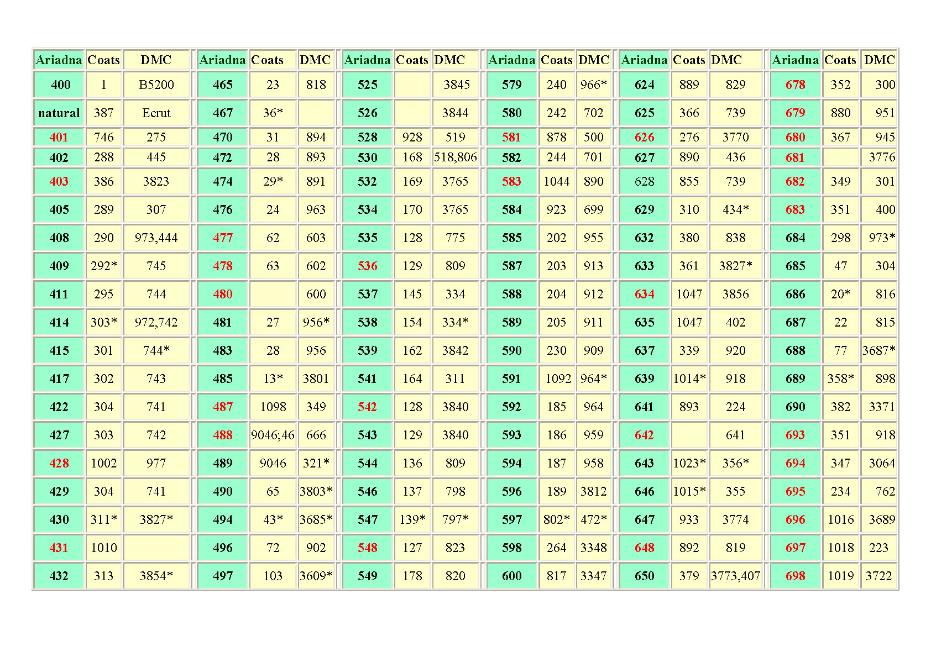Click the "1015*" Coats cell
Screen dimensions: 931x657
(x=689, y=492)
